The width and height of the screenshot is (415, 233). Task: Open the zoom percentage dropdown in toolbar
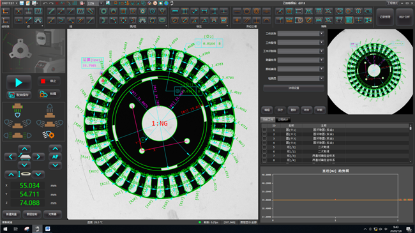click(x=101, y=3)
